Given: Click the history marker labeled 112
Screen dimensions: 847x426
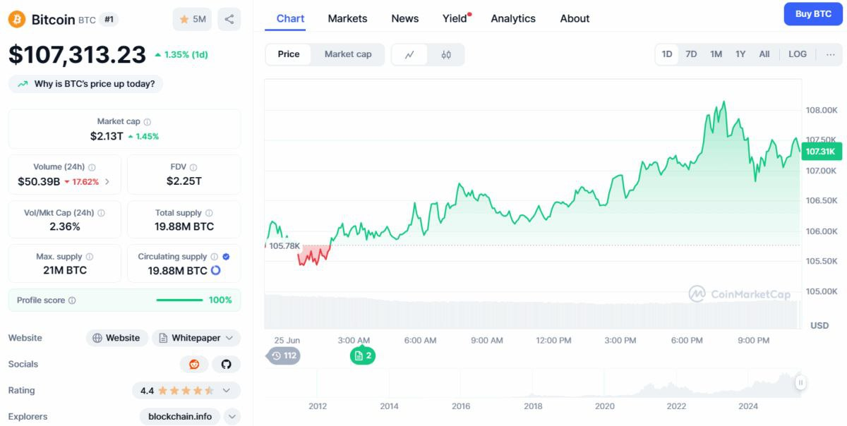Looking at the screenshot, I should (284, 355).
